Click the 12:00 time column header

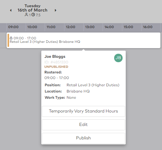[x=71, y=27]
